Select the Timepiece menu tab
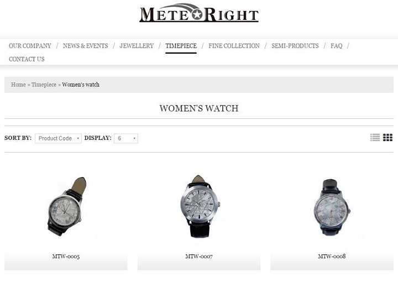The image size is (398, 287). coord(181,46)
